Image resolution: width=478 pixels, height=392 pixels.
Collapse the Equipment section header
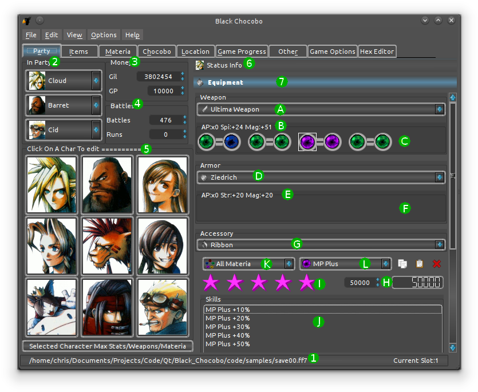[325, 82]
